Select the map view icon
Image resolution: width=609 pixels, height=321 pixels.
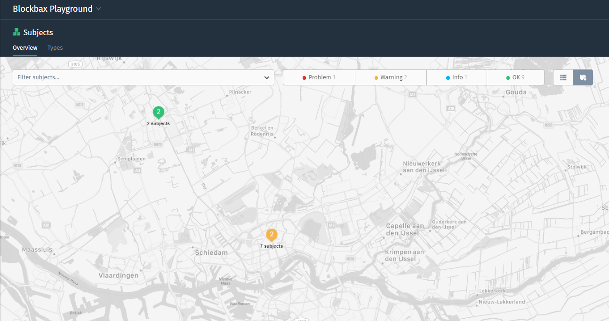[x=583, y=77]
